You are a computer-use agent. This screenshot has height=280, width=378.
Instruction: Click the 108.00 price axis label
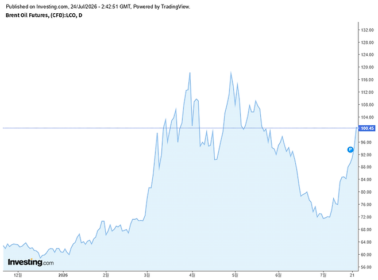[x=367, y=105]
